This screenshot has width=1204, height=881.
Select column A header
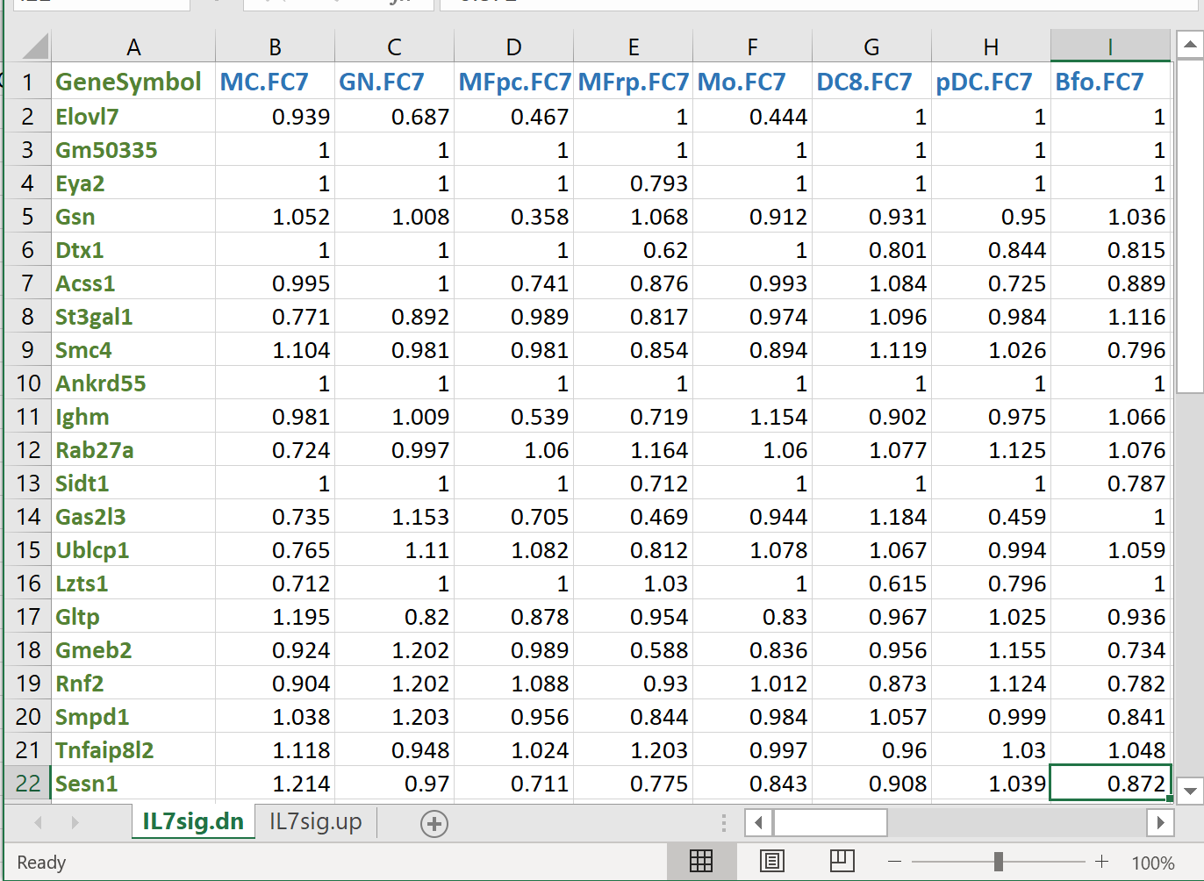[133, 47]
